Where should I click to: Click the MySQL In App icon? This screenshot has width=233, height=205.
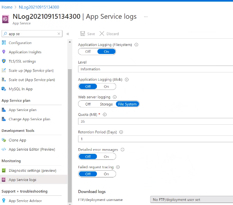tap(4, 89)
